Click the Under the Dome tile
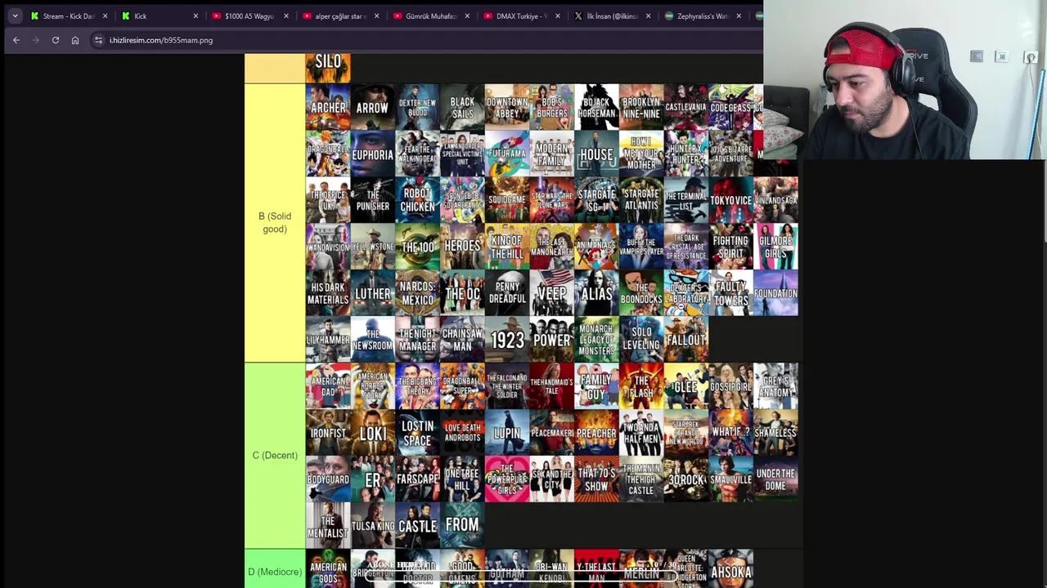This screenshot has height=588, width=1047. tap(775, 479)
